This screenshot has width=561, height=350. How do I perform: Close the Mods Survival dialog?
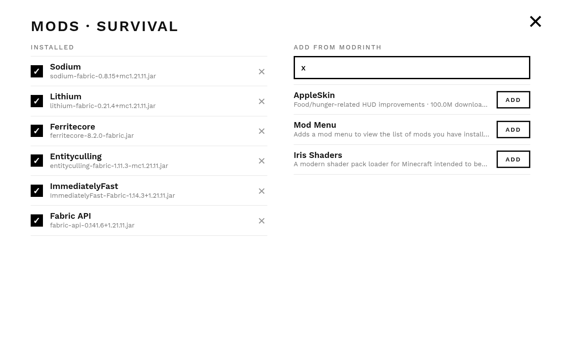pos(536,21)
